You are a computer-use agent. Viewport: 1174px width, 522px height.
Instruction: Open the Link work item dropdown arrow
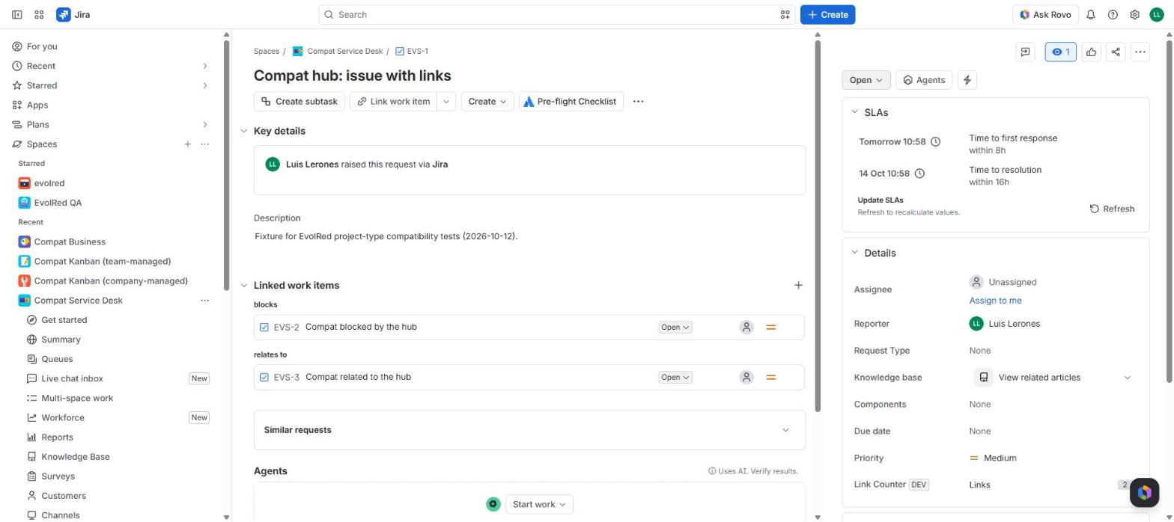445,102
